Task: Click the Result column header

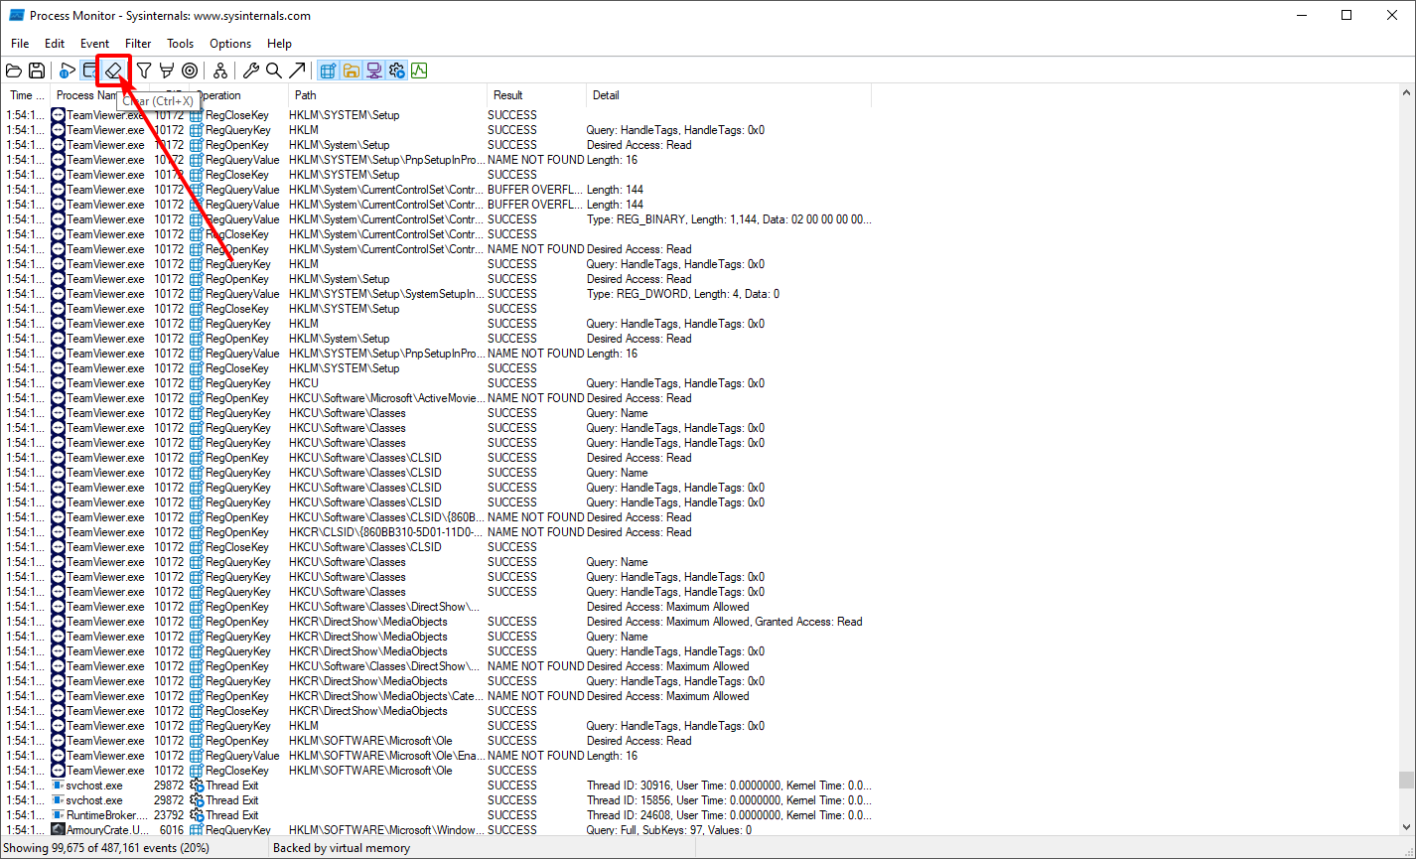Action: tap(536, 95)
